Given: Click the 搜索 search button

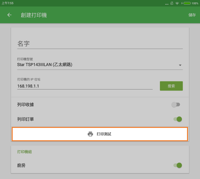Looking at the screenshot, I should coord(171,86).
